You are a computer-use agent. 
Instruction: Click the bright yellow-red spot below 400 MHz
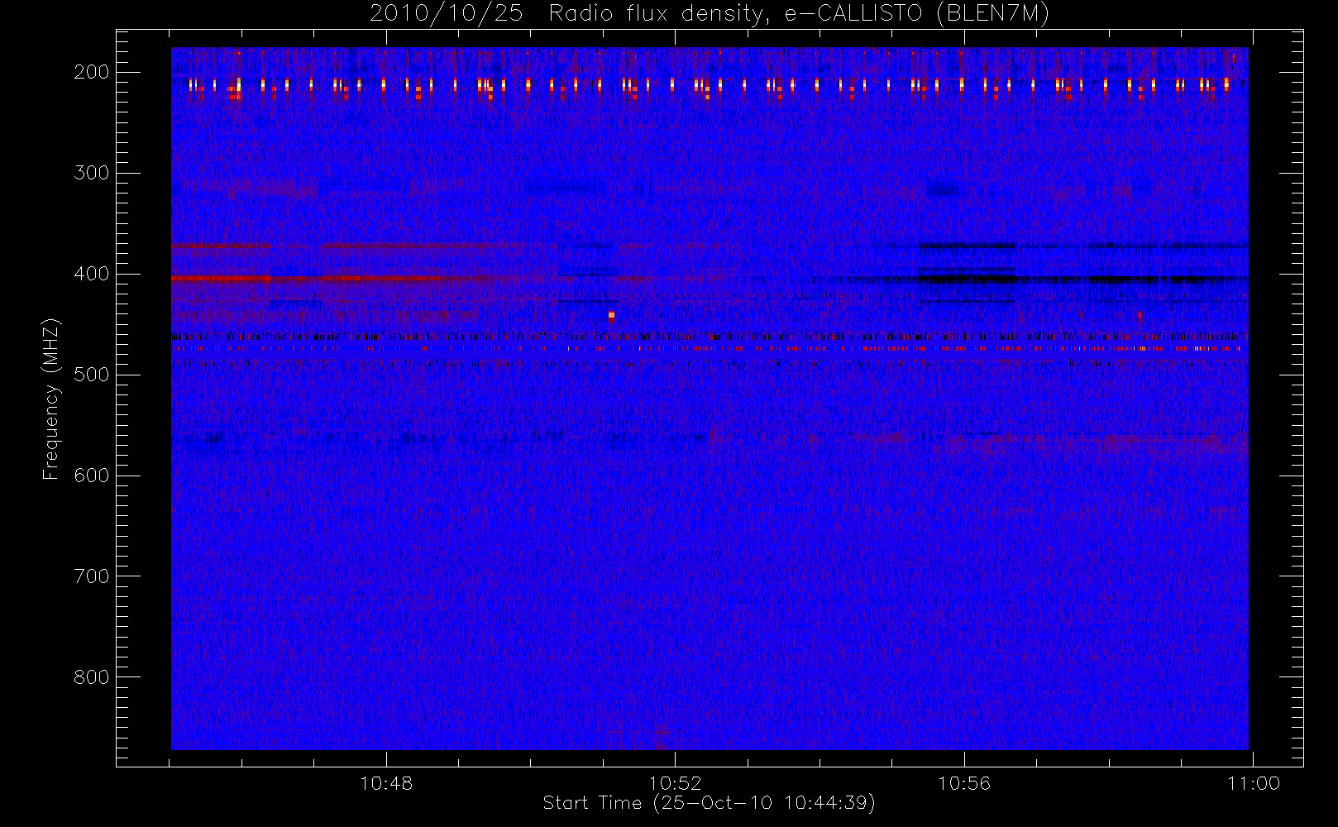(x=611, y=316)
